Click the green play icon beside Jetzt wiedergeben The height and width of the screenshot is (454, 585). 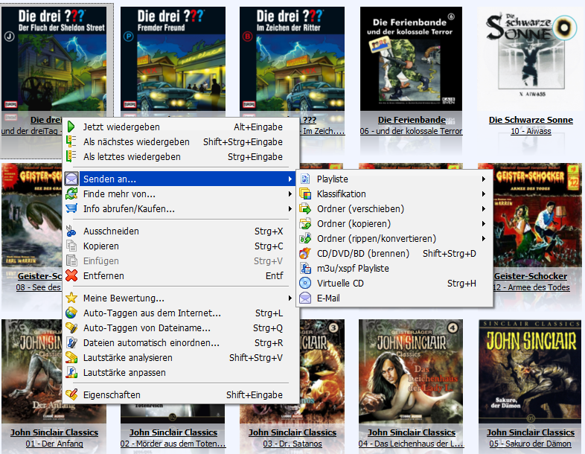[71, 127]
